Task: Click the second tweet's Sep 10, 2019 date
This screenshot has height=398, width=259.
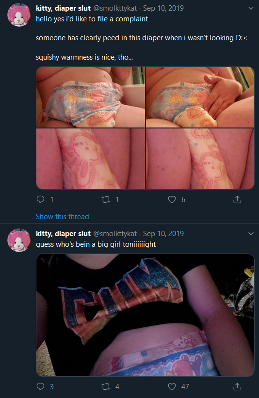Action: [x=163, y=234]
